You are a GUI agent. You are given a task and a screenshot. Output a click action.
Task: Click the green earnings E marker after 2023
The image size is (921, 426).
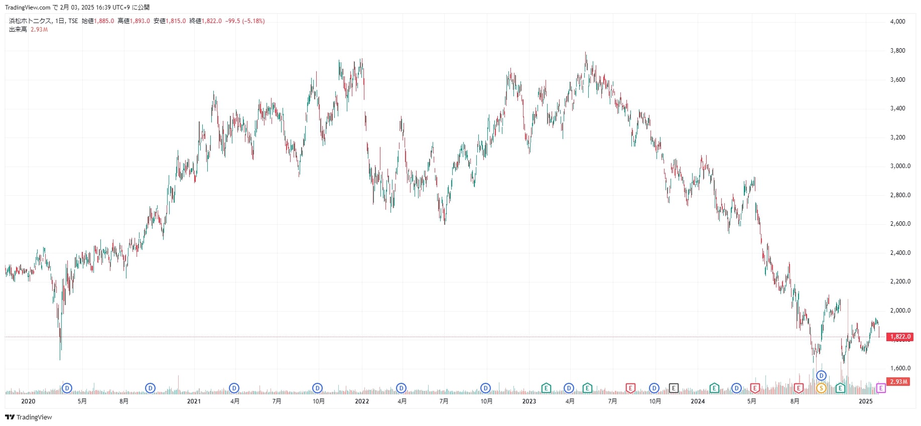click(x=546, y=388)
